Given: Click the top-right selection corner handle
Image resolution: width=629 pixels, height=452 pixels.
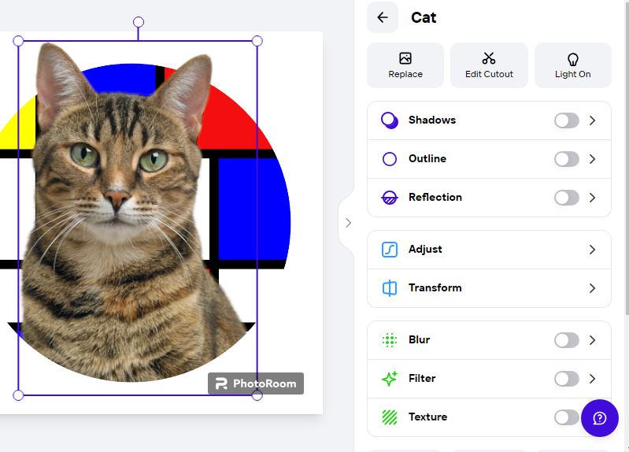Looking at the screenshot, I should coord(257,40).
